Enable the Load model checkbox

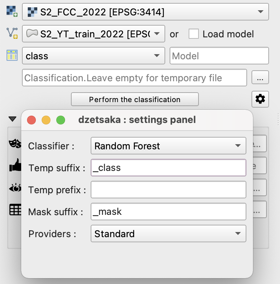194,34
